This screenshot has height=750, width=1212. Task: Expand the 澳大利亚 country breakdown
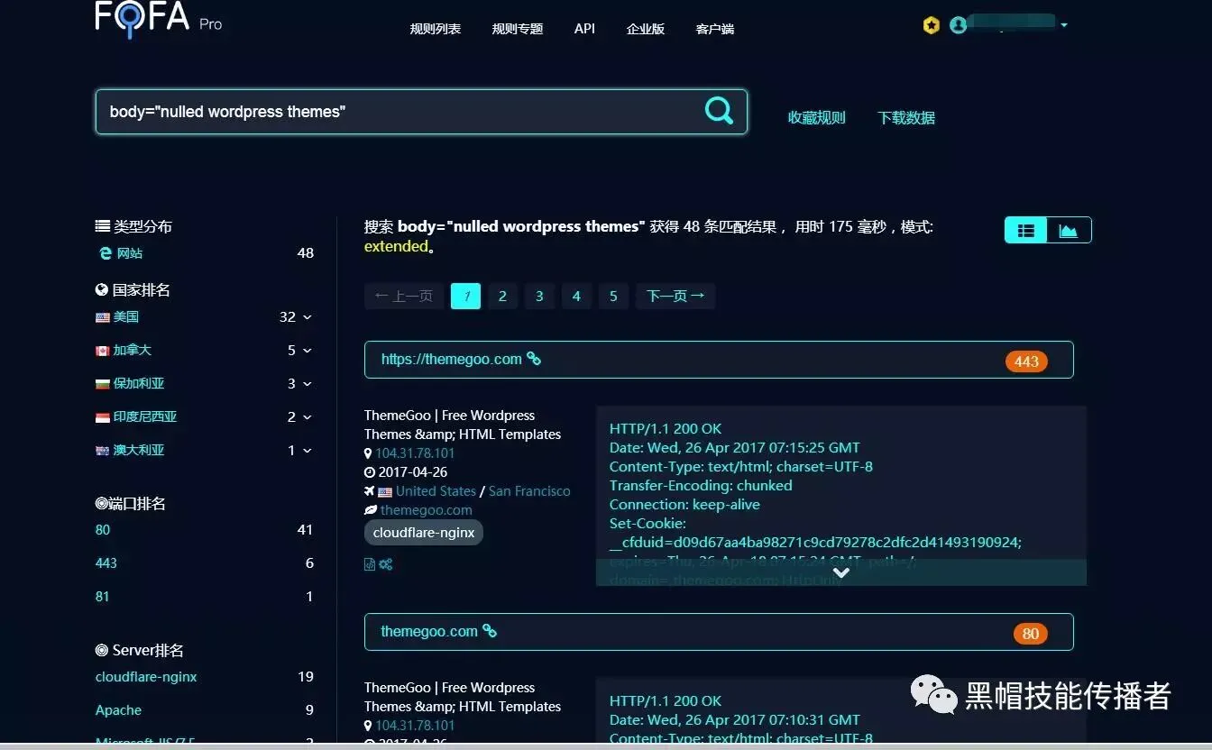[x=308, y=451]
